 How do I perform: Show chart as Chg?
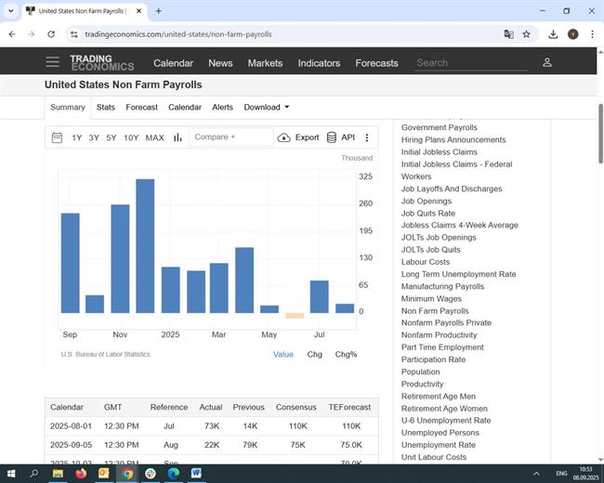click(x=314, y=354)
